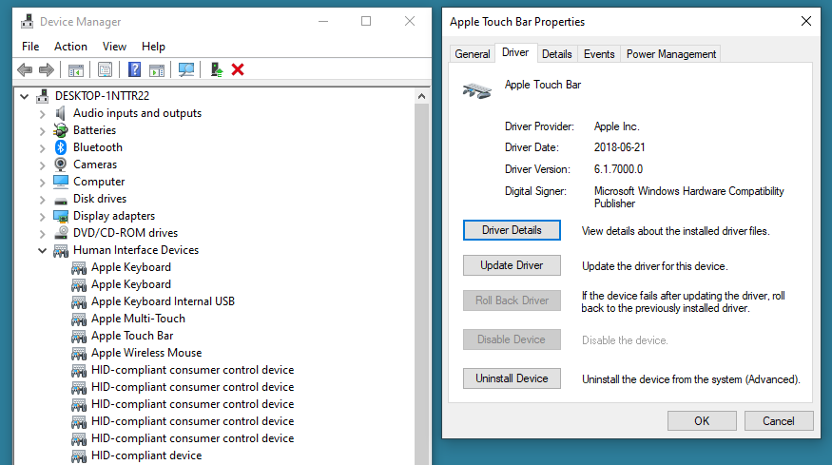Viewport: 832px width, 465px height.
Task: Click OK in Apple Touch Bar Properties
Action: (x=702, y=421)
